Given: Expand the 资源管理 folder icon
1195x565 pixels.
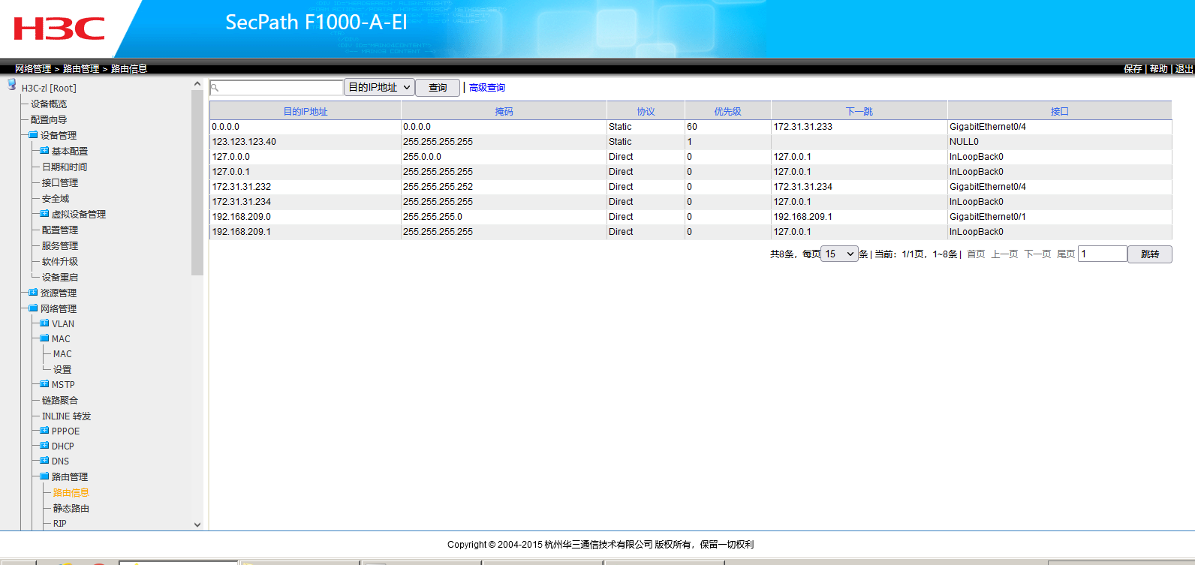Looking at the screenshot, I should click(33, 293).
